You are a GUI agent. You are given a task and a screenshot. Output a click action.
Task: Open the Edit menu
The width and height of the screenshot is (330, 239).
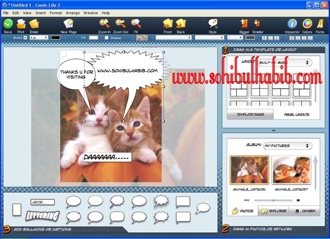(16, 13)
